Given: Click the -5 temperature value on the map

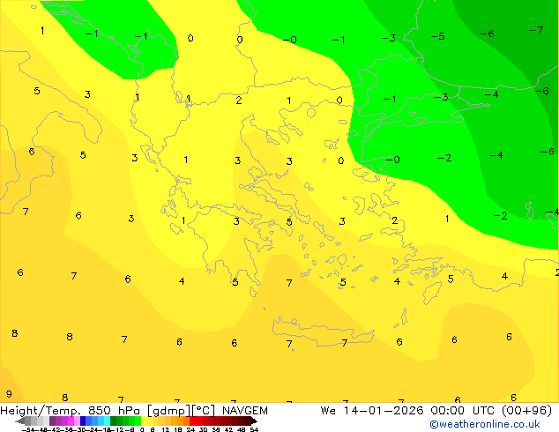Looking at the screenshot, I should (437, 36).
